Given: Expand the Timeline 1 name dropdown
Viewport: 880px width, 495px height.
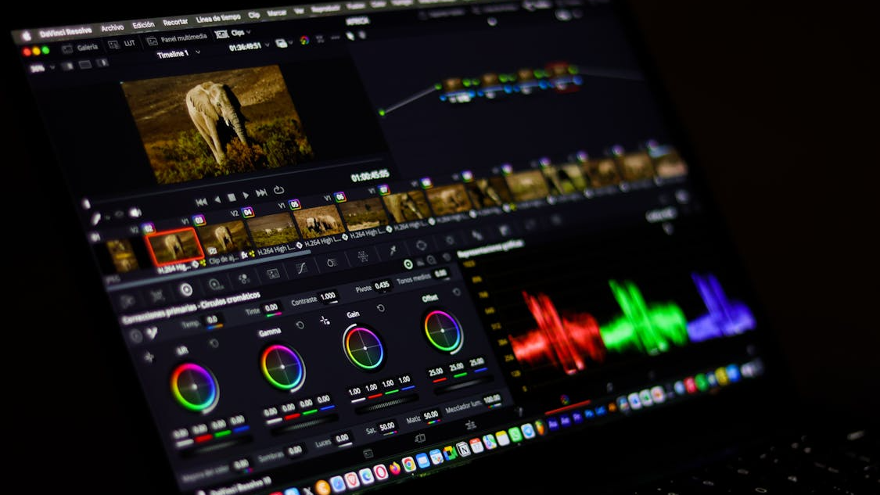Looking at the screenshot, I should point(198,52).
